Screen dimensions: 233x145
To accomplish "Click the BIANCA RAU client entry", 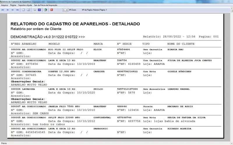I will coord(176,50).
